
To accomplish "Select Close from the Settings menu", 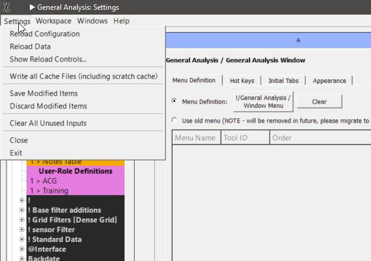I will pyautogui.click(x=83, y=140).
